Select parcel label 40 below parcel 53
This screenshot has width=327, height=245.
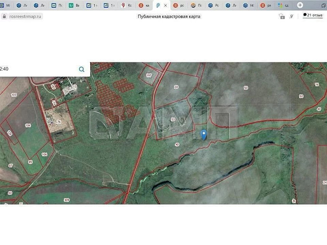point(177,144)
